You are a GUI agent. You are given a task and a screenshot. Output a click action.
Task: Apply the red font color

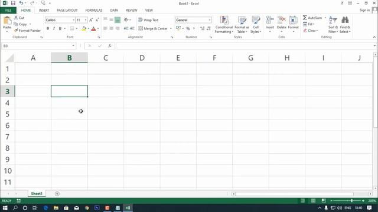pyautogui.click(x=93, y=29)
